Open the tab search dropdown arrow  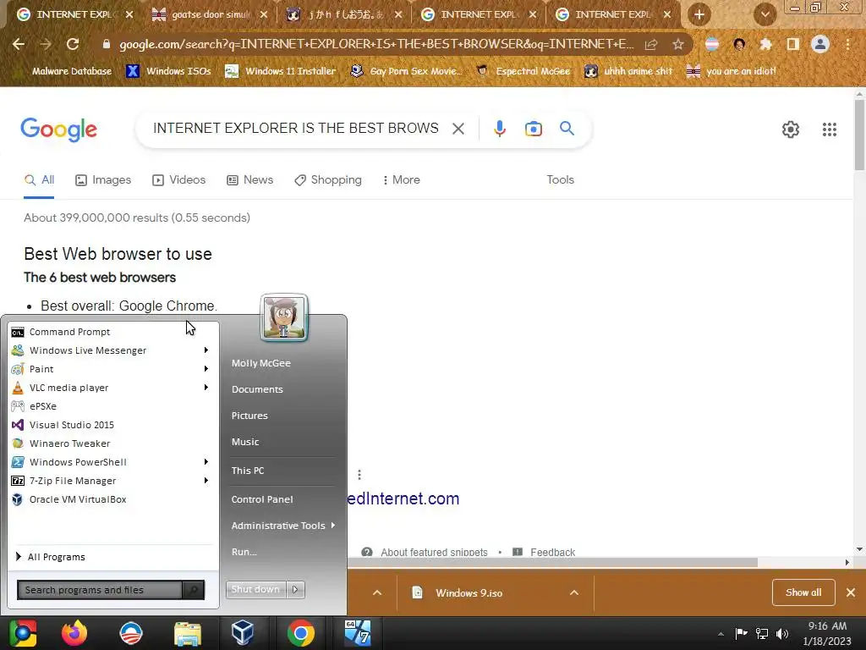765,14
